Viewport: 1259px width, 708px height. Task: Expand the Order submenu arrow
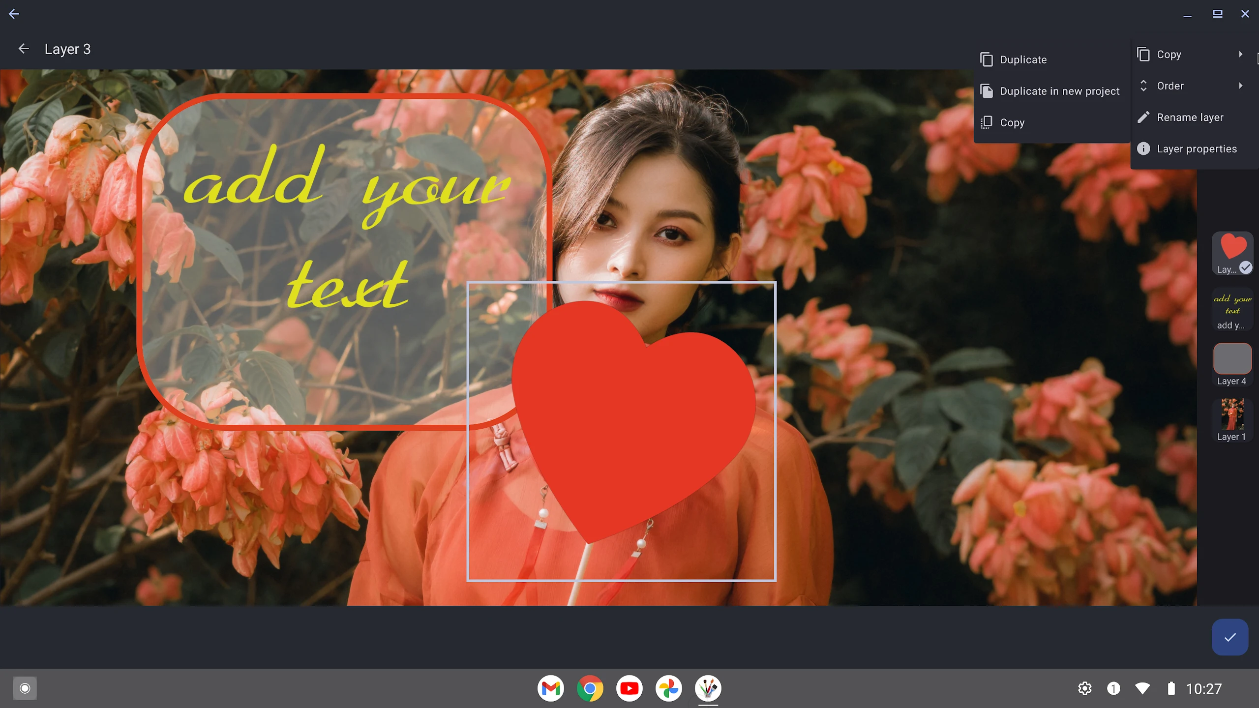[1241, 86]
